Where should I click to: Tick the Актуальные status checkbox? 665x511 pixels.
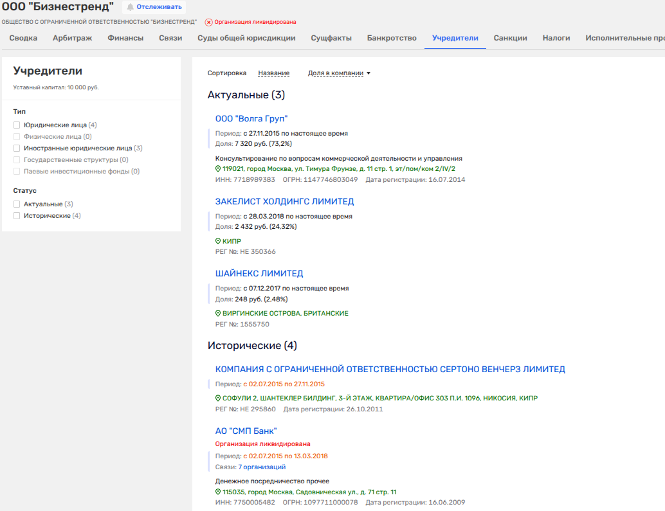17,204
